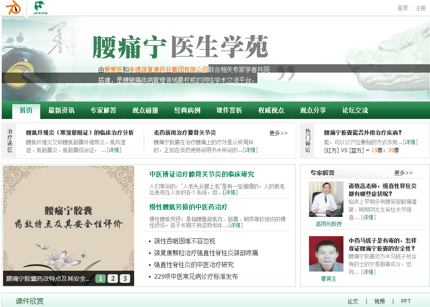Show slide 3 of the slideshow

point(125,279)
